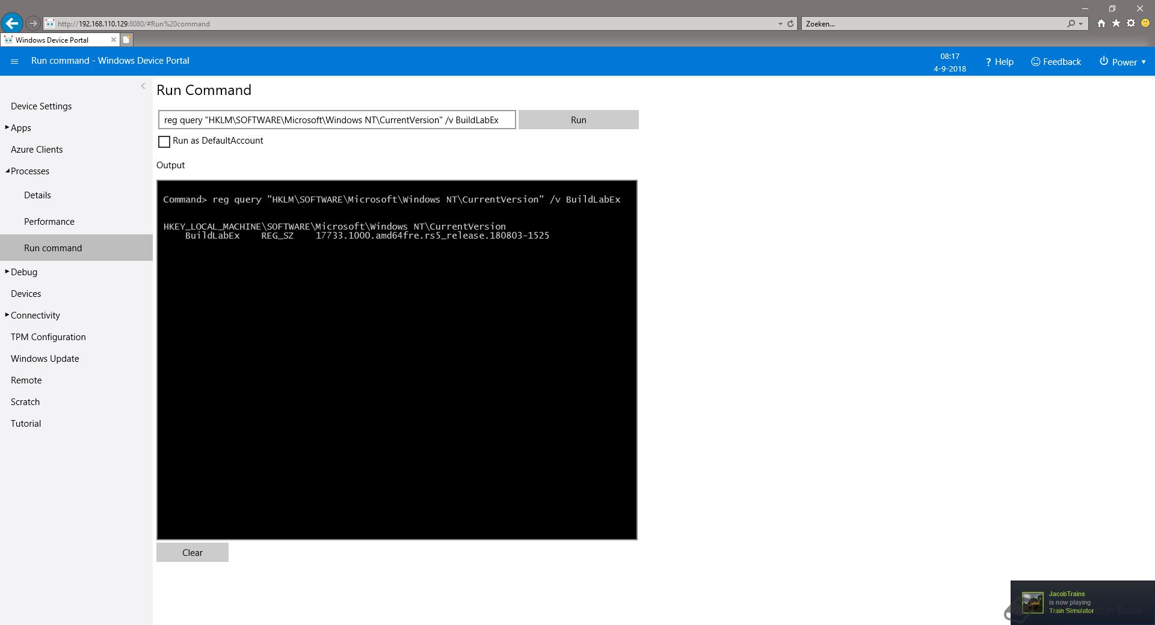The image size is (1155, 625).
Task: Open TPM Configuration page
Action: coord(48,337)
